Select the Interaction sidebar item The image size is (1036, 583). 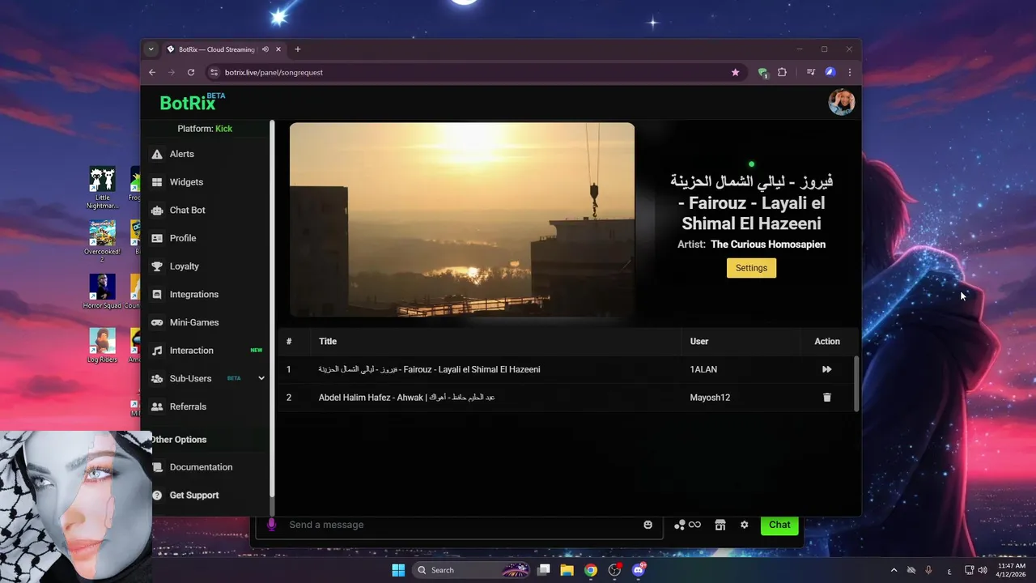click(206, 351)
